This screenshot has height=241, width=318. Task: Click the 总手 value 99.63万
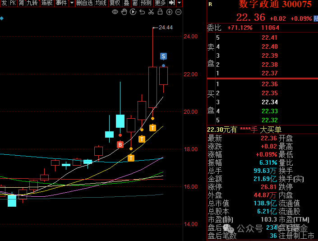point(265,171)
